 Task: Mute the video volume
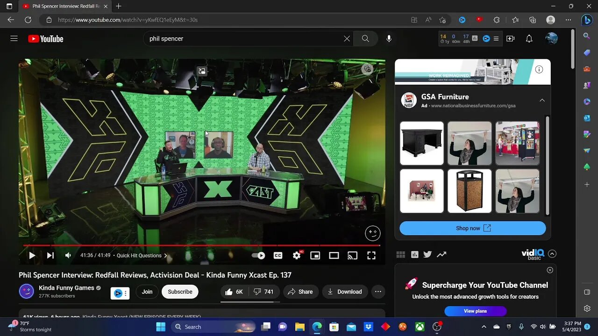68,255
